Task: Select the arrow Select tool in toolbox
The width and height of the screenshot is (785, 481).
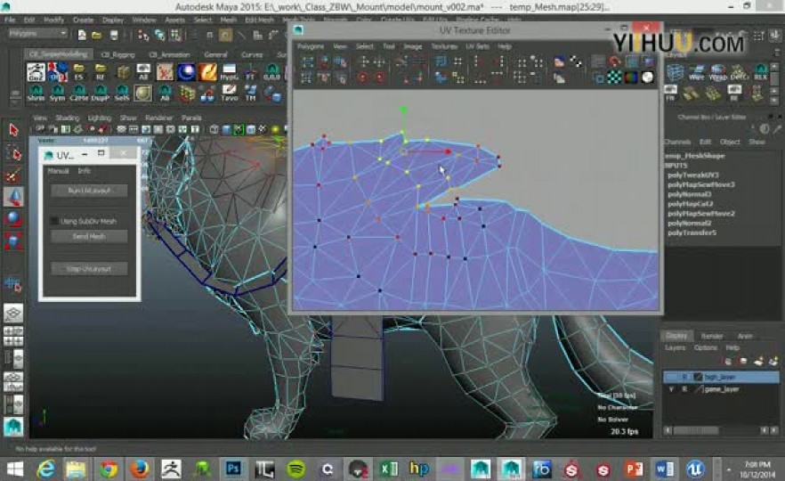Action: (13, 130)
